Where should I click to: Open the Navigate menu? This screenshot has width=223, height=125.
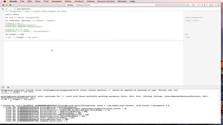pos(56,1)
